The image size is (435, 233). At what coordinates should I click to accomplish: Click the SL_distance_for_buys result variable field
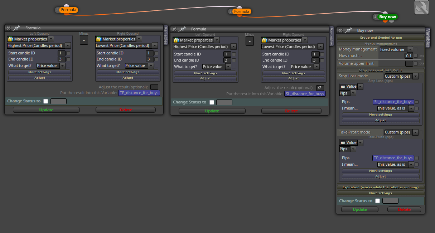click(x=305, y=94)
